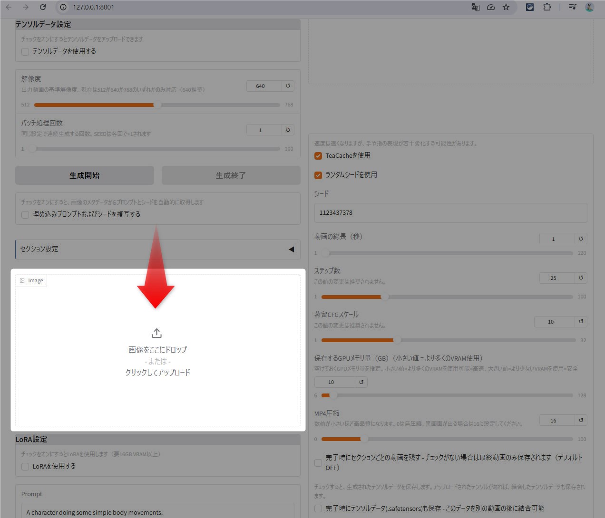The height and width of the screenshot is (518, 605).
Task: Uncheck the ランダムシードを使用 option
Action: [x=318, y=175]
